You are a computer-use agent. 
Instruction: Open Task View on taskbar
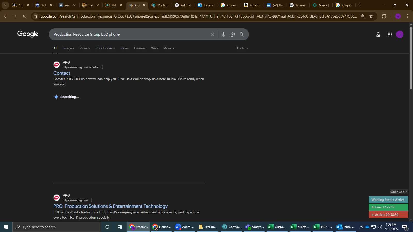coord(120,227)
